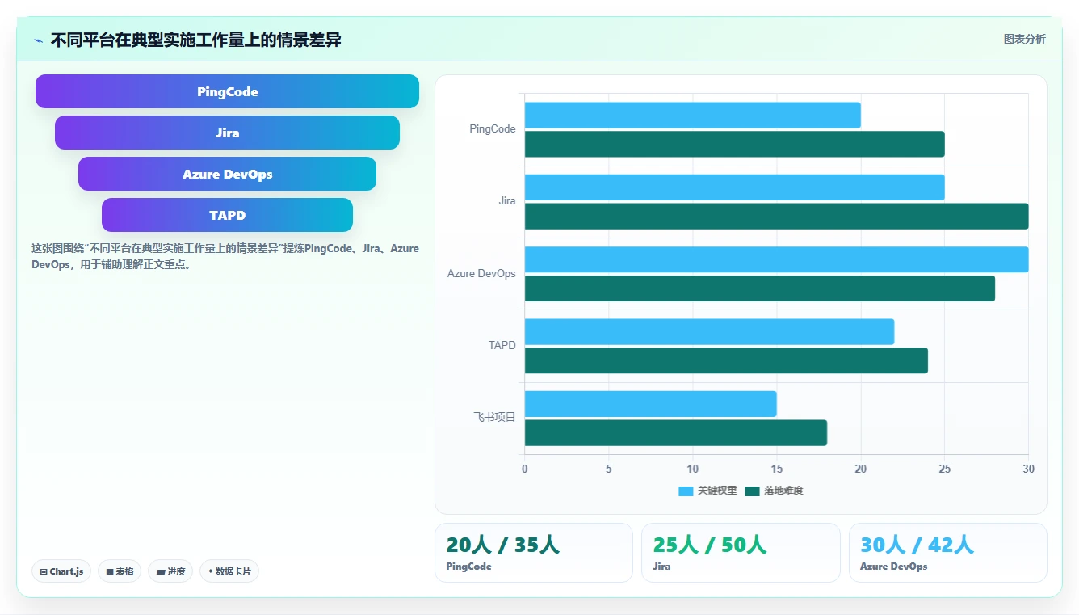1079x615 pixels.
Task: Click the 图表分析 label in header
Action: pyautogui.click(x=1024, y=39)
